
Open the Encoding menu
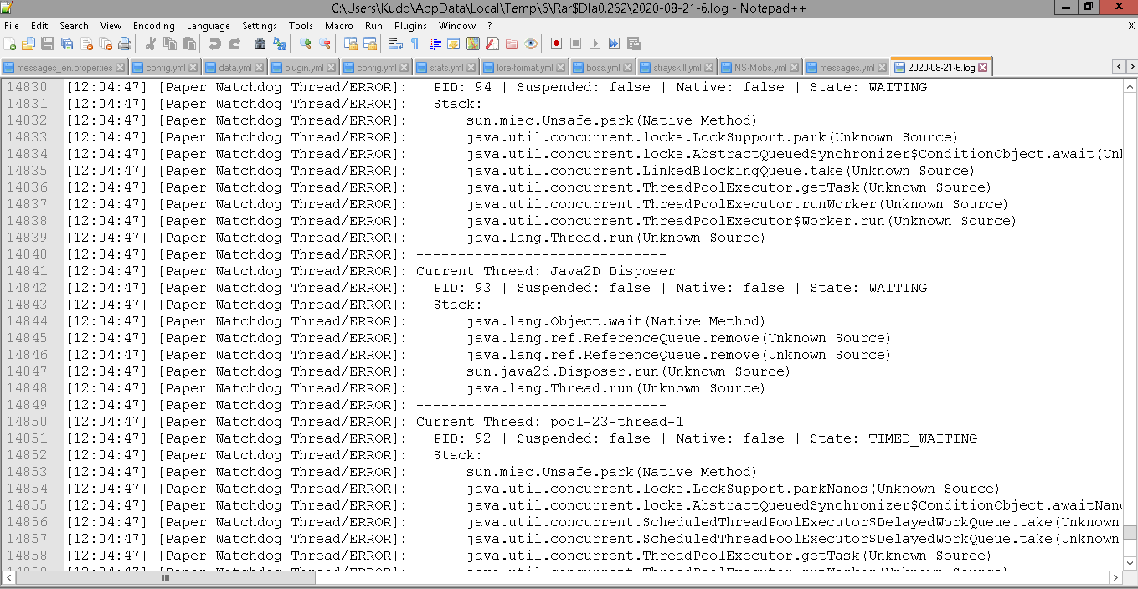coord(154,26)
